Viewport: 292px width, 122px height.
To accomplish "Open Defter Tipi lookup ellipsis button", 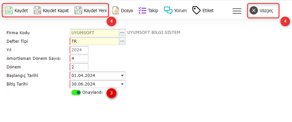I will tap(122, 41).
